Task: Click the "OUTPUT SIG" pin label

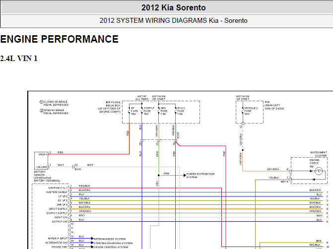Action: [60, 222]
